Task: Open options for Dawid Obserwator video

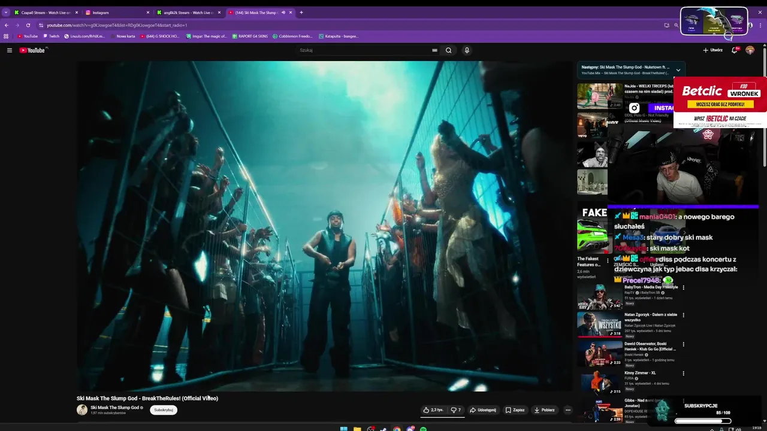Action: 683,344
